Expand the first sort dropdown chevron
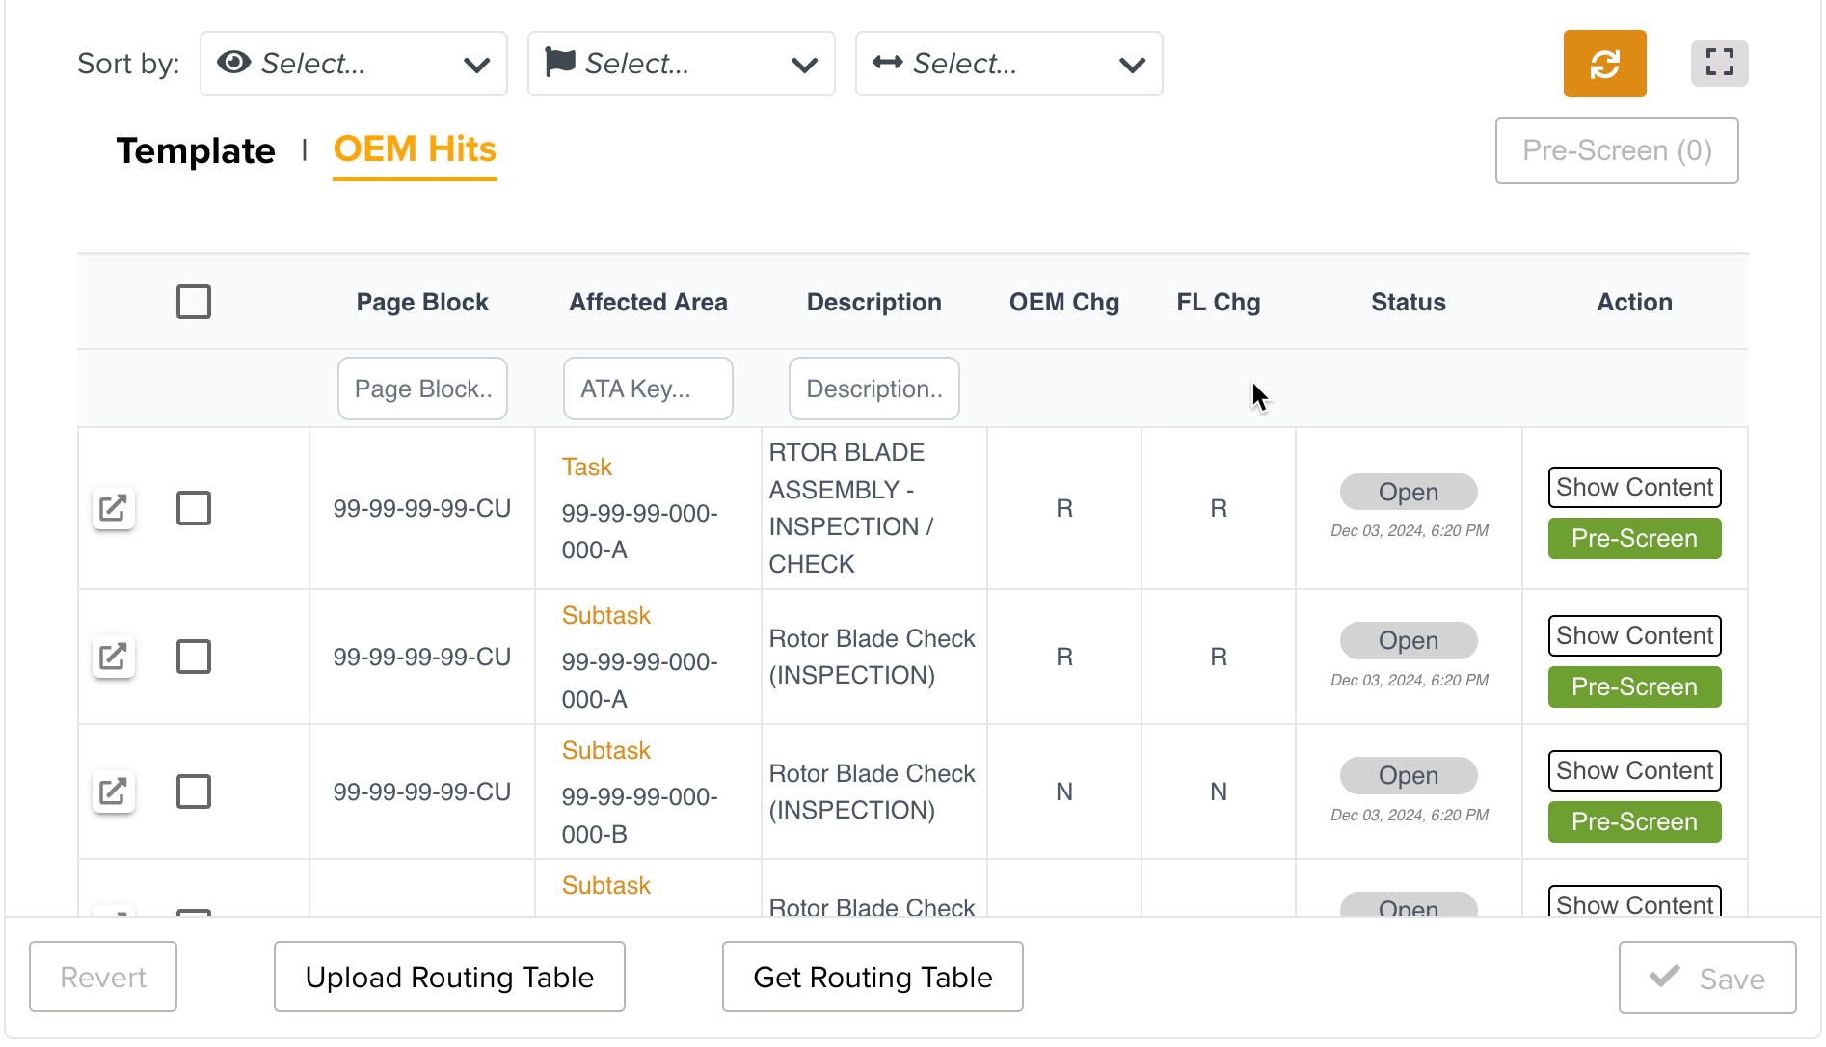Viewport: 1826px width, 1047px height. click(476, 65)
